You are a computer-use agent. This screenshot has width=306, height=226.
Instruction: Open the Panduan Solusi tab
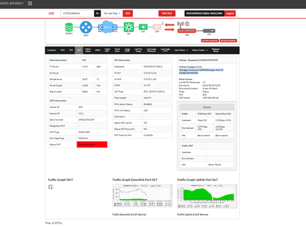(x=216, y=50)
